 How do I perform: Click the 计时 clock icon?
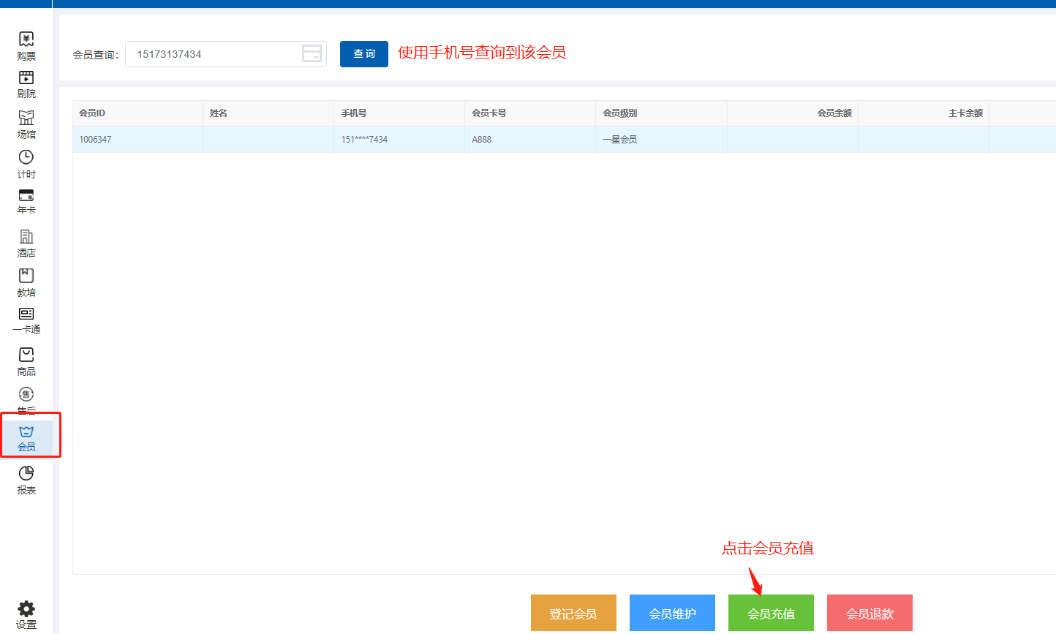pos(26,157)
